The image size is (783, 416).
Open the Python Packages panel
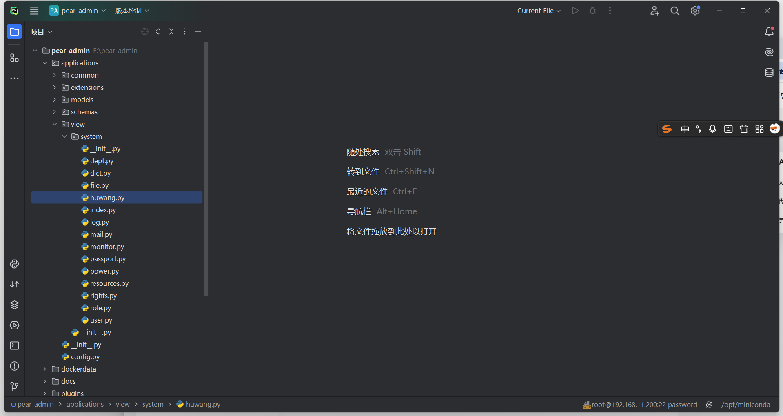pyautogui.click(x=14, y=305)
